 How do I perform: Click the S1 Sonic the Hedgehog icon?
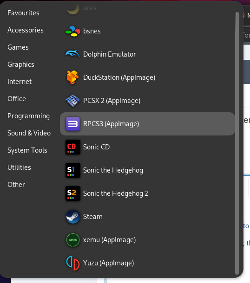click(x=73, y=170)
